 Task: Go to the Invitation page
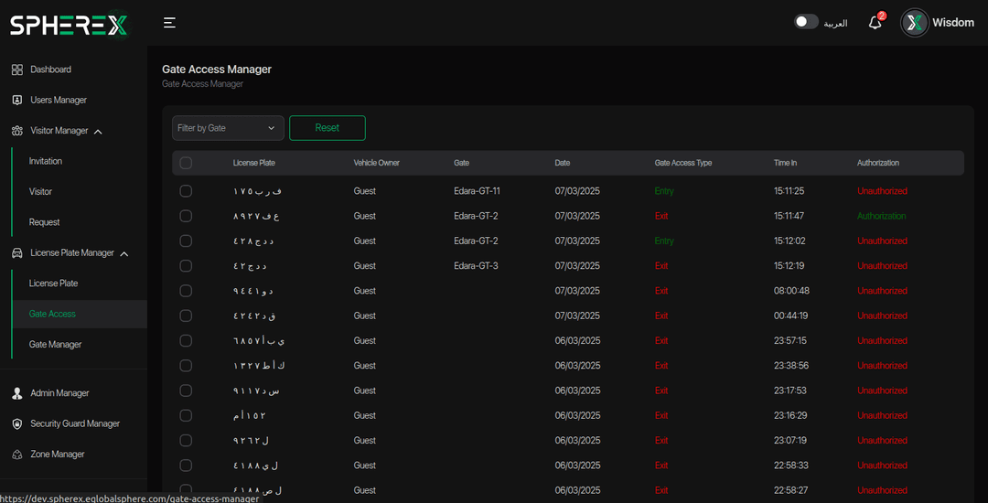[x=46, y=161]
